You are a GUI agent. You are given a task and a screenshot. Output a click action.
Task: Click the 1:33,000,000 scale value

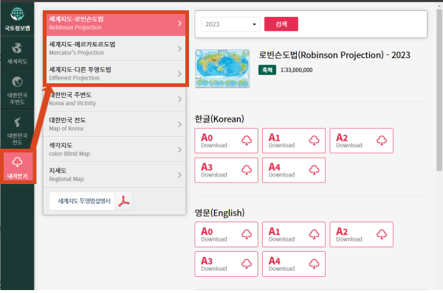click(296, 70)
